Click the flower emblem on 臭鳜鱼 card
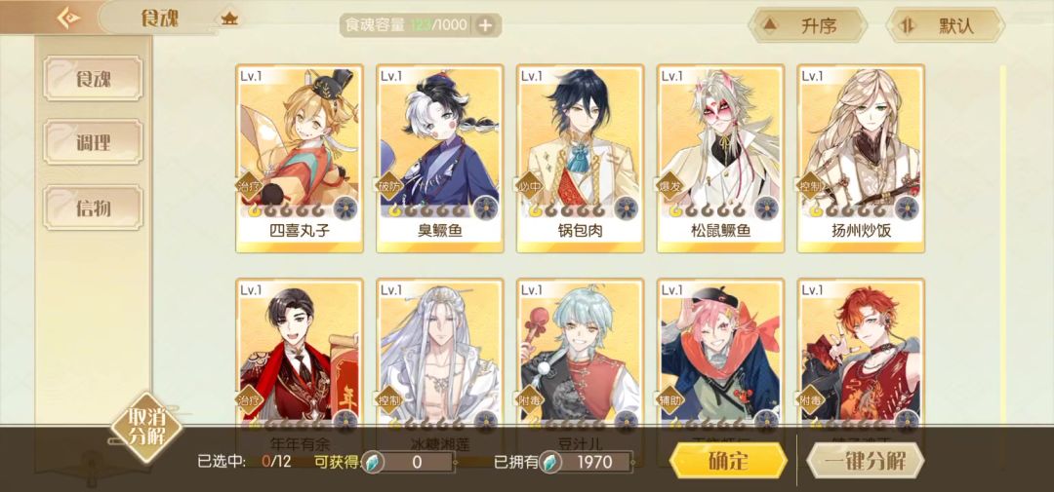The width and height of the screenshot is (1054, 492). [485, 208]
